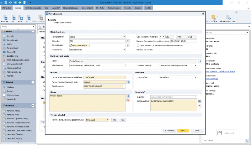
Task: Open Typ doručení dropdown
Action: [195, 77]
